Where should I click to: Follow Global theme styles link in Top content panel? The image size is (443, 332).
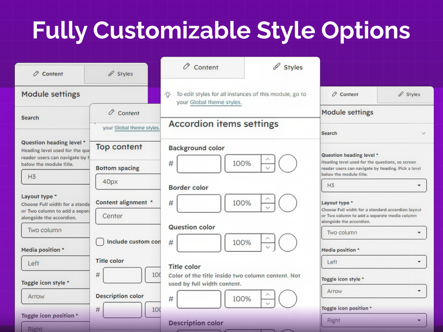(x=137, y=128)
